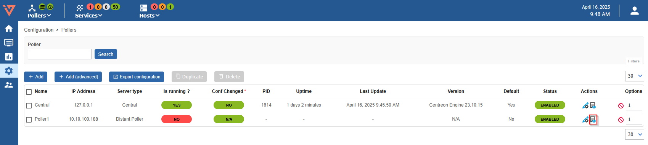Viewport: 648px width, 145px height.
Task: Click the Search button
Action: [106, 54]
